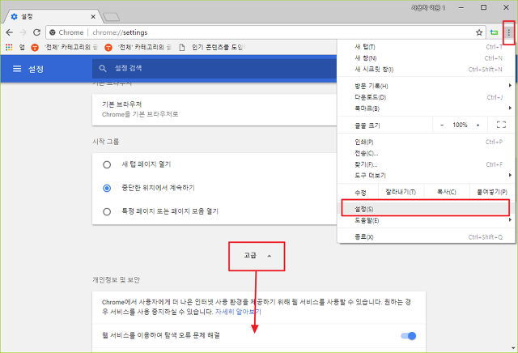Select the 설정 tab title

(x=27, y=16)
